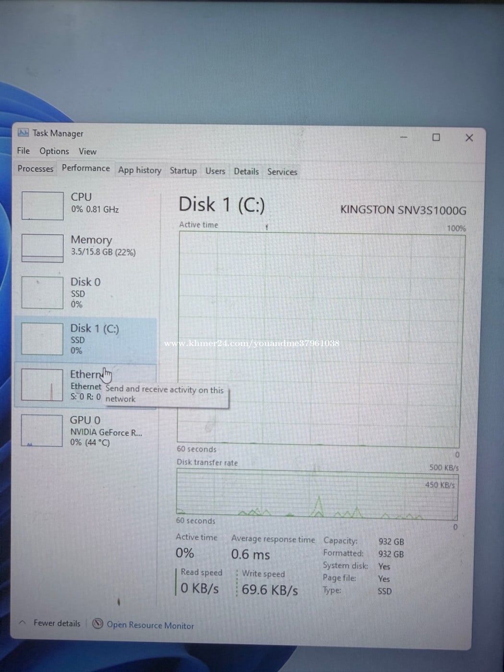Click the GPU 0 mini graph thumbnail
Viewport: 504px width, 672px height.
click(x=42, y=431)
